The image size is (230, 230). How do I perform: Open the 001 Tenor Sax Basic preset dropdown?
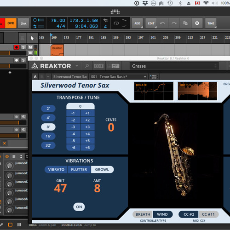(118, 77)
